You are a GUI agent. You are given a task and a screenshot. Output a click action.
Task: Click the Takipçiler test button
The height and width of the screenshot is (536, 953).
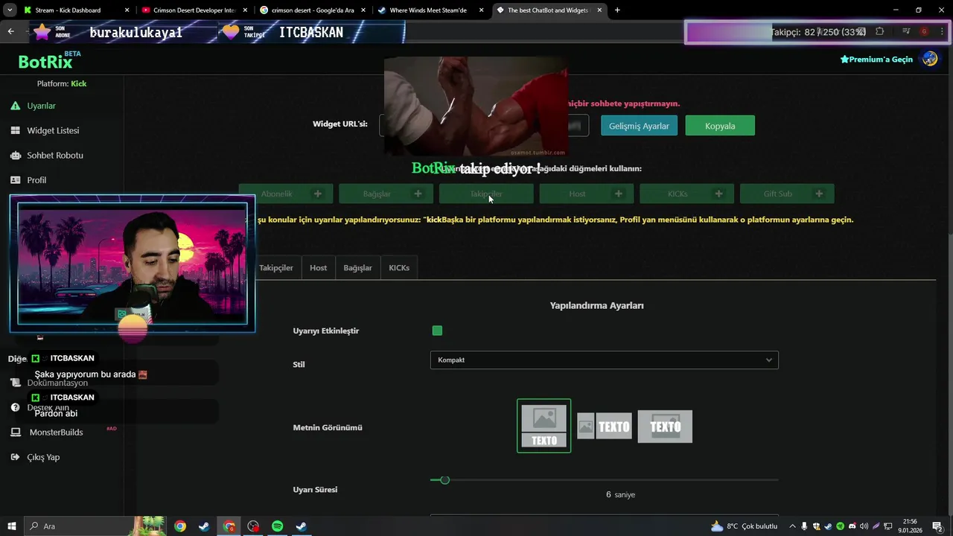click(486, 194)
